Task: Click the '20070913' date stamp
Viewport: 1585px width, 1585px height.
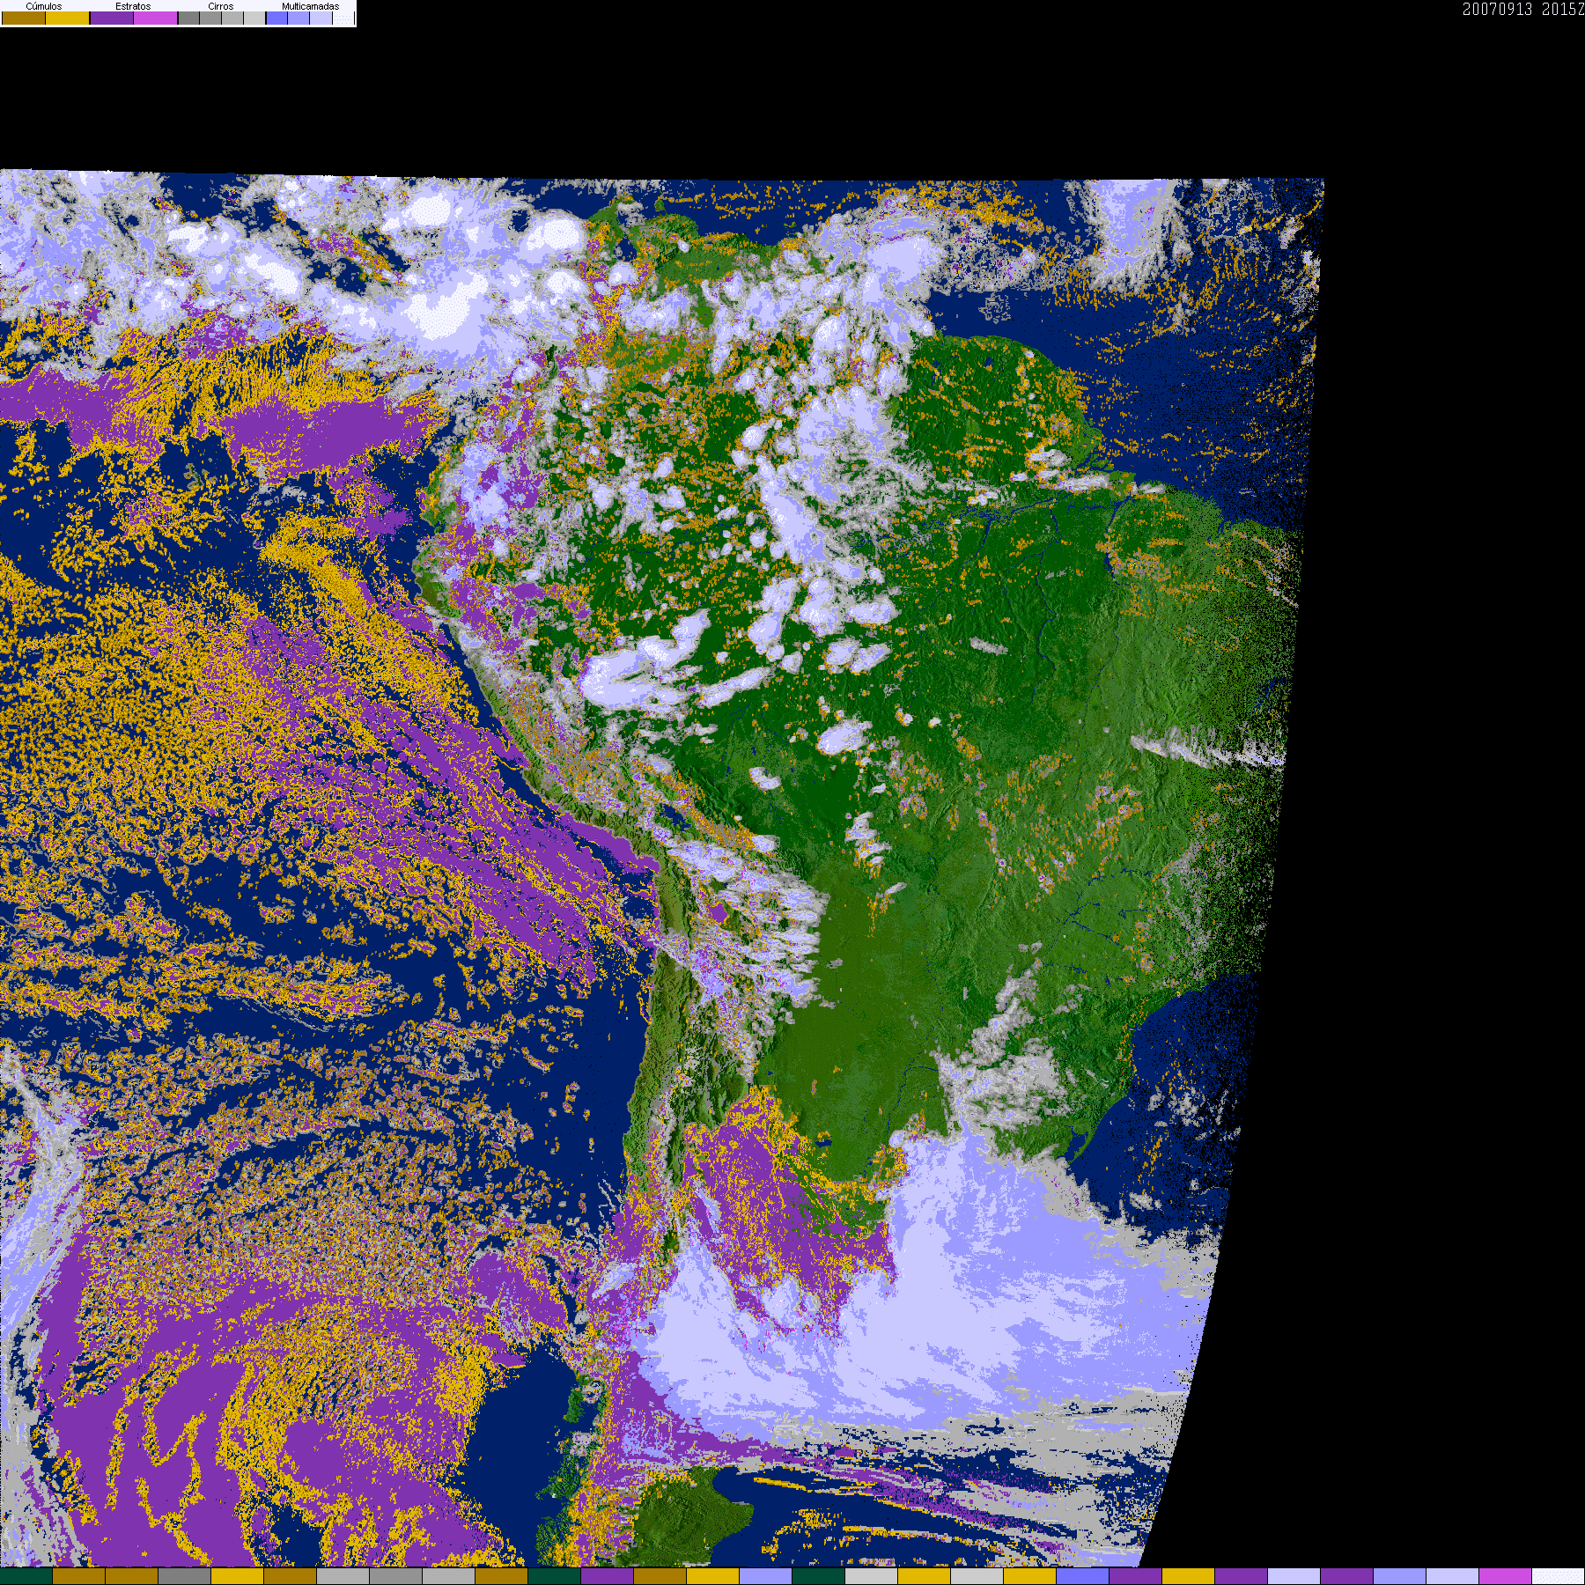Action: [1497, 10]
